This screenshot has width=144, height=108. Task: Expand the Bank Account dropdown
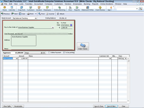[36, 18]
